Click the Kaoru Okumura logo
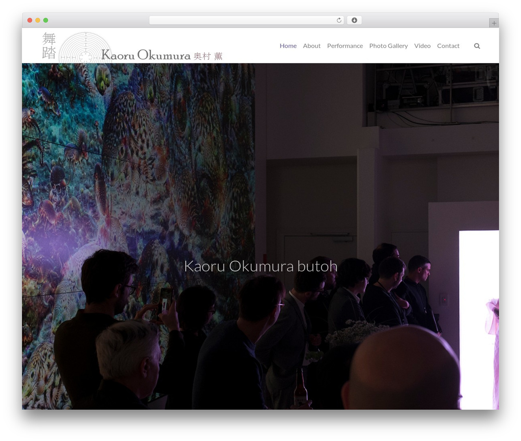521x441 pixels. [x=132, y=47]
